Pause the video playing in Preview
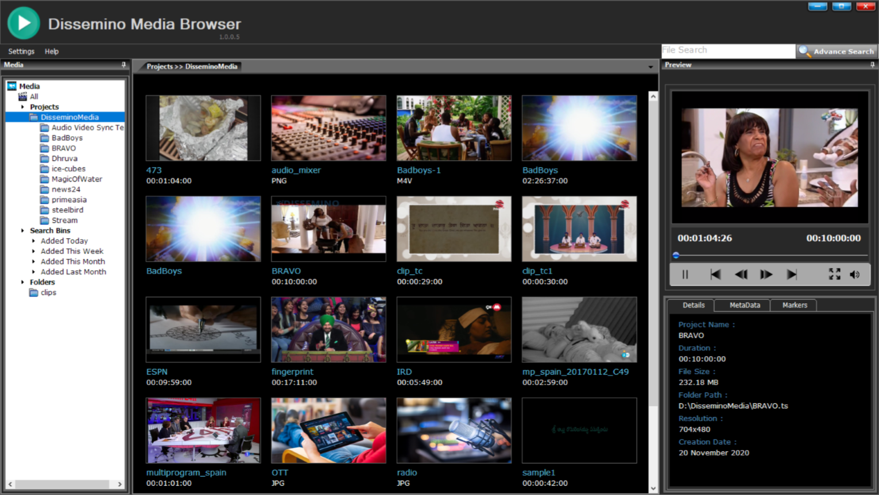The width and height of the screenshot is (879, 495). 684,274
